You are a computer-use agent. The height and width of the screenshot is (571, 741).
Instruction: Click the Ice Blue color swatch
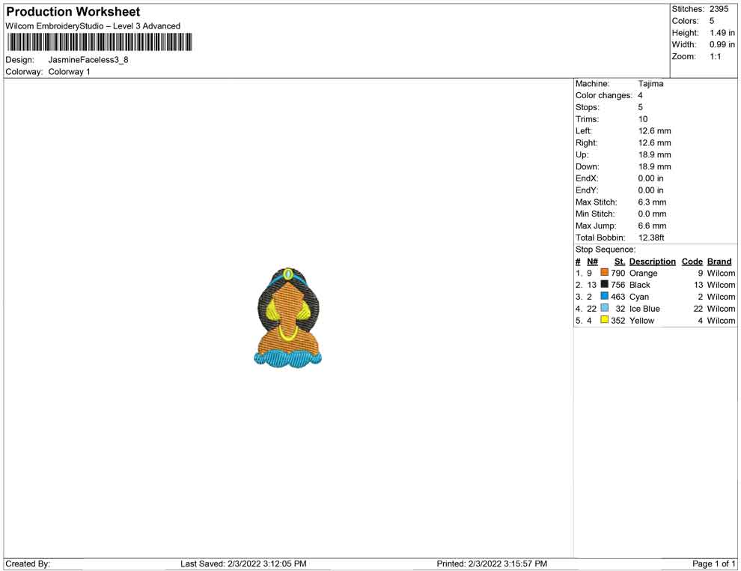coord(605,308)
